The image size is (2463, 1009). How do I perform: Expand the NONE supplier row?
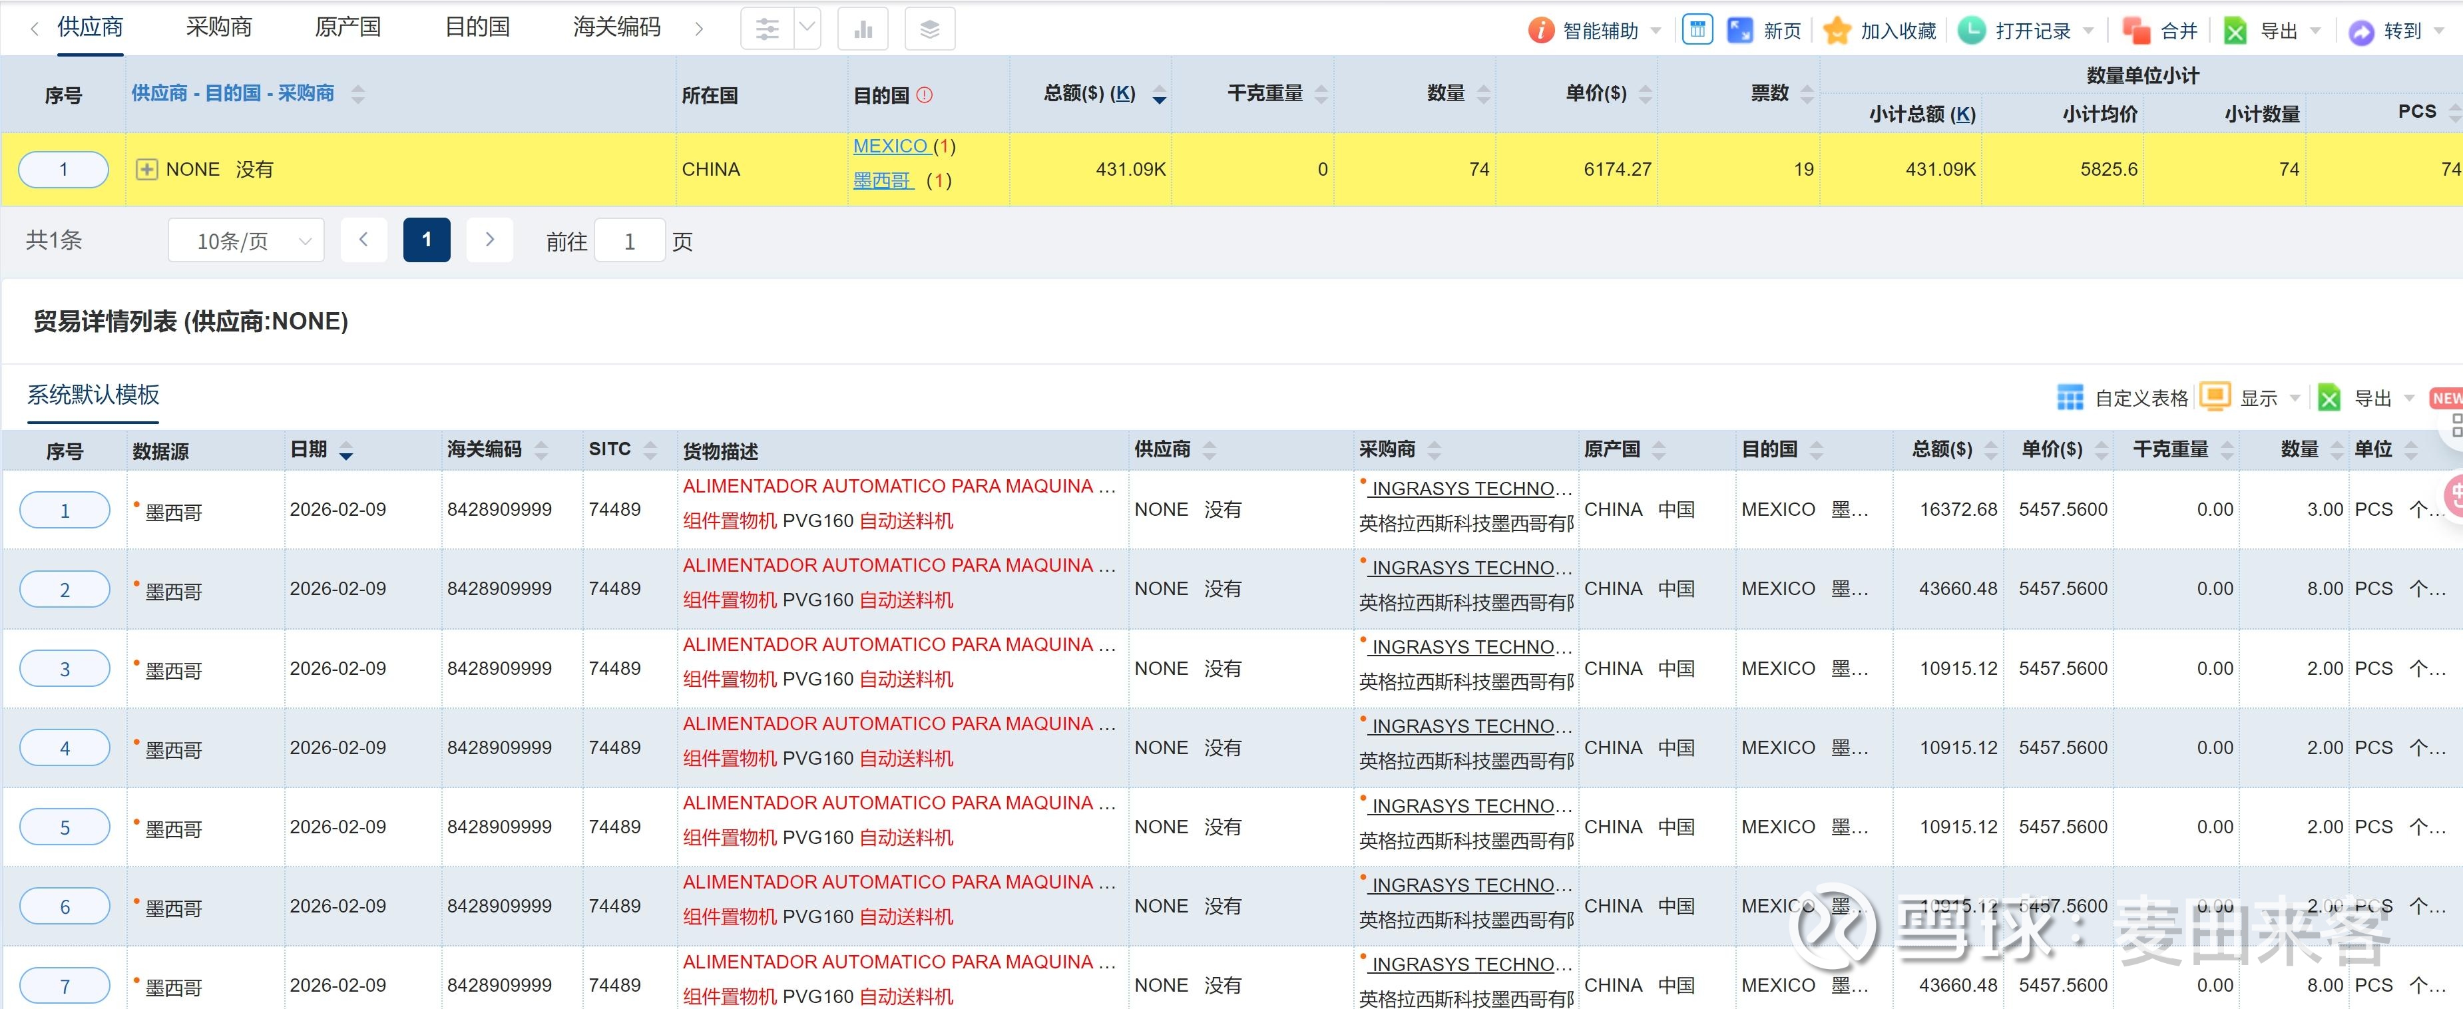tap(146, 169)
